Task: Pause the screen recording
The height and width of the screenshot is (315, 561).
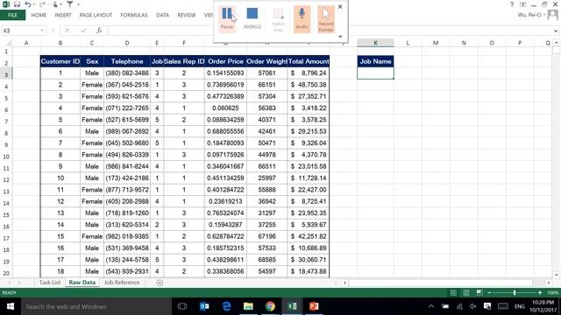Action: (227, 18)
